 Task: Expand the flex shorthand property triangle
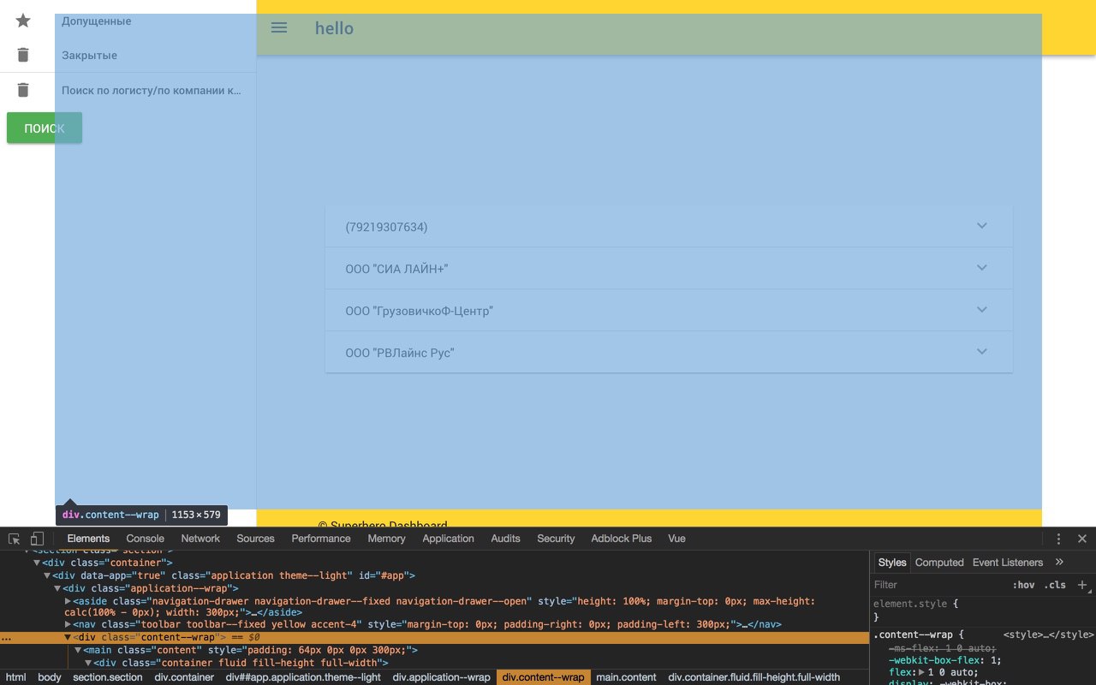click(922, 672)
